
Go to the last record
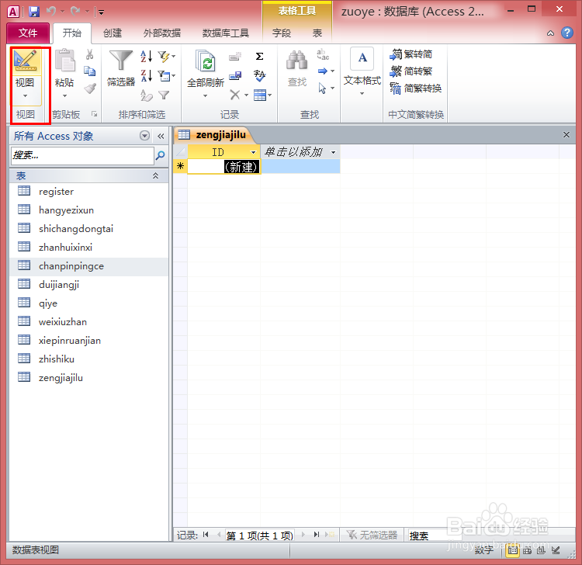click(x=316, y=535)
